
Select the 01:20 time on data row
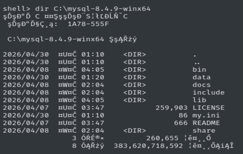click(93, 77)
